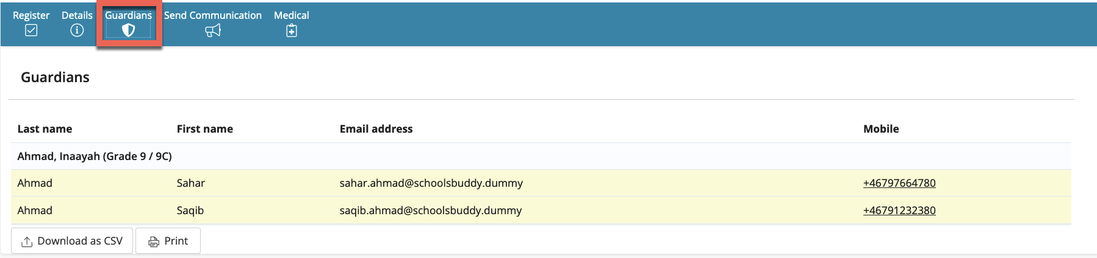Click the Send Communication megaphone icon
The image size is (1097, 258).
tap(212, 30)
